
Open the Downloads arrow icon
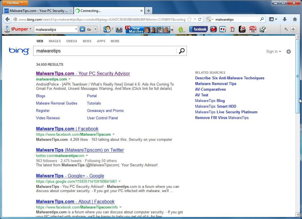(285, 19)
